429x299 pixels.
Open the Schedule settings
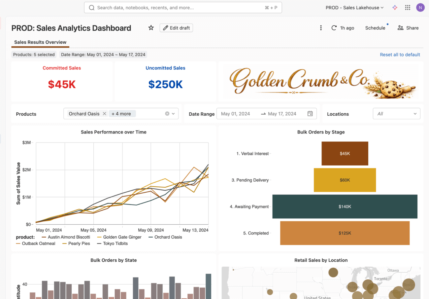click(375, 28)
